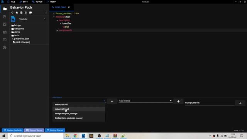Open the resource pack sidebar icon

(x=5, y=17)
